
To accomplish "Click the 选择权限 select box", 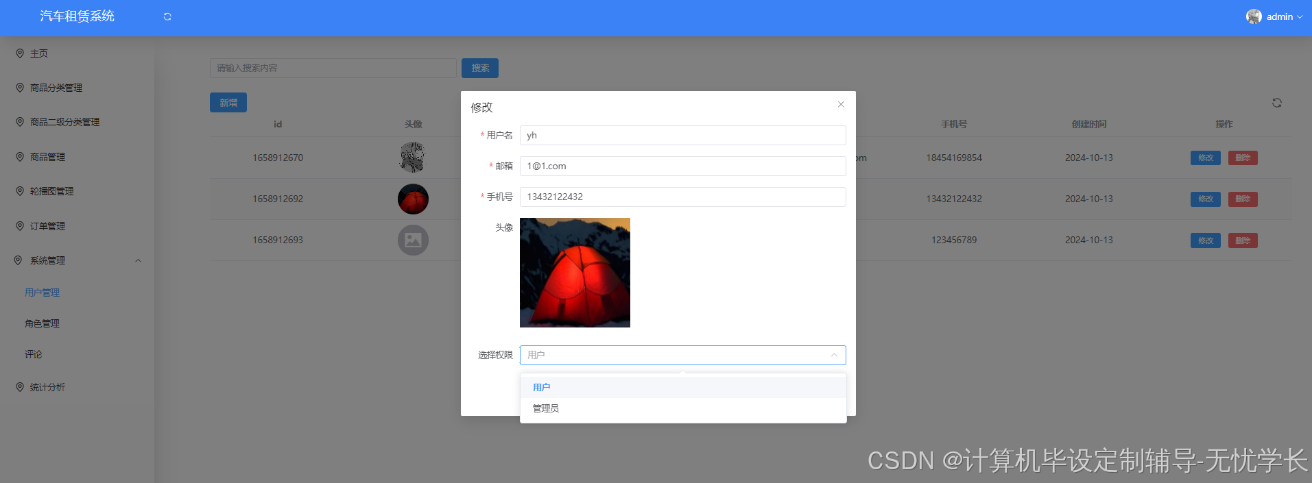I will click(682, 355).
